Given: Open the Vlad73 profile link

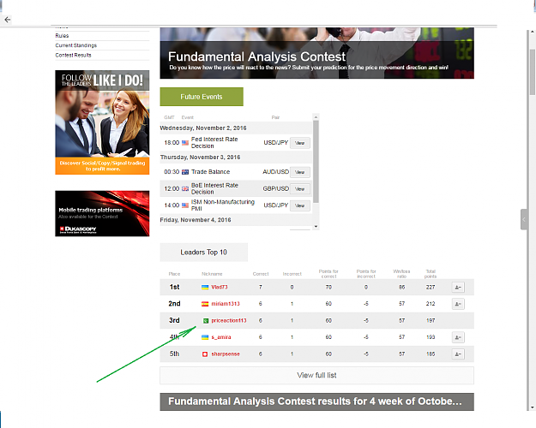Looking at the screenshot, I should [x=220, y=288].
